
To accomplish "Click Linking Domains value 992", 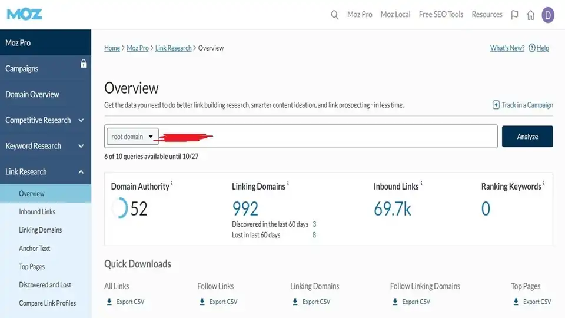I will [x=245, y=208].
